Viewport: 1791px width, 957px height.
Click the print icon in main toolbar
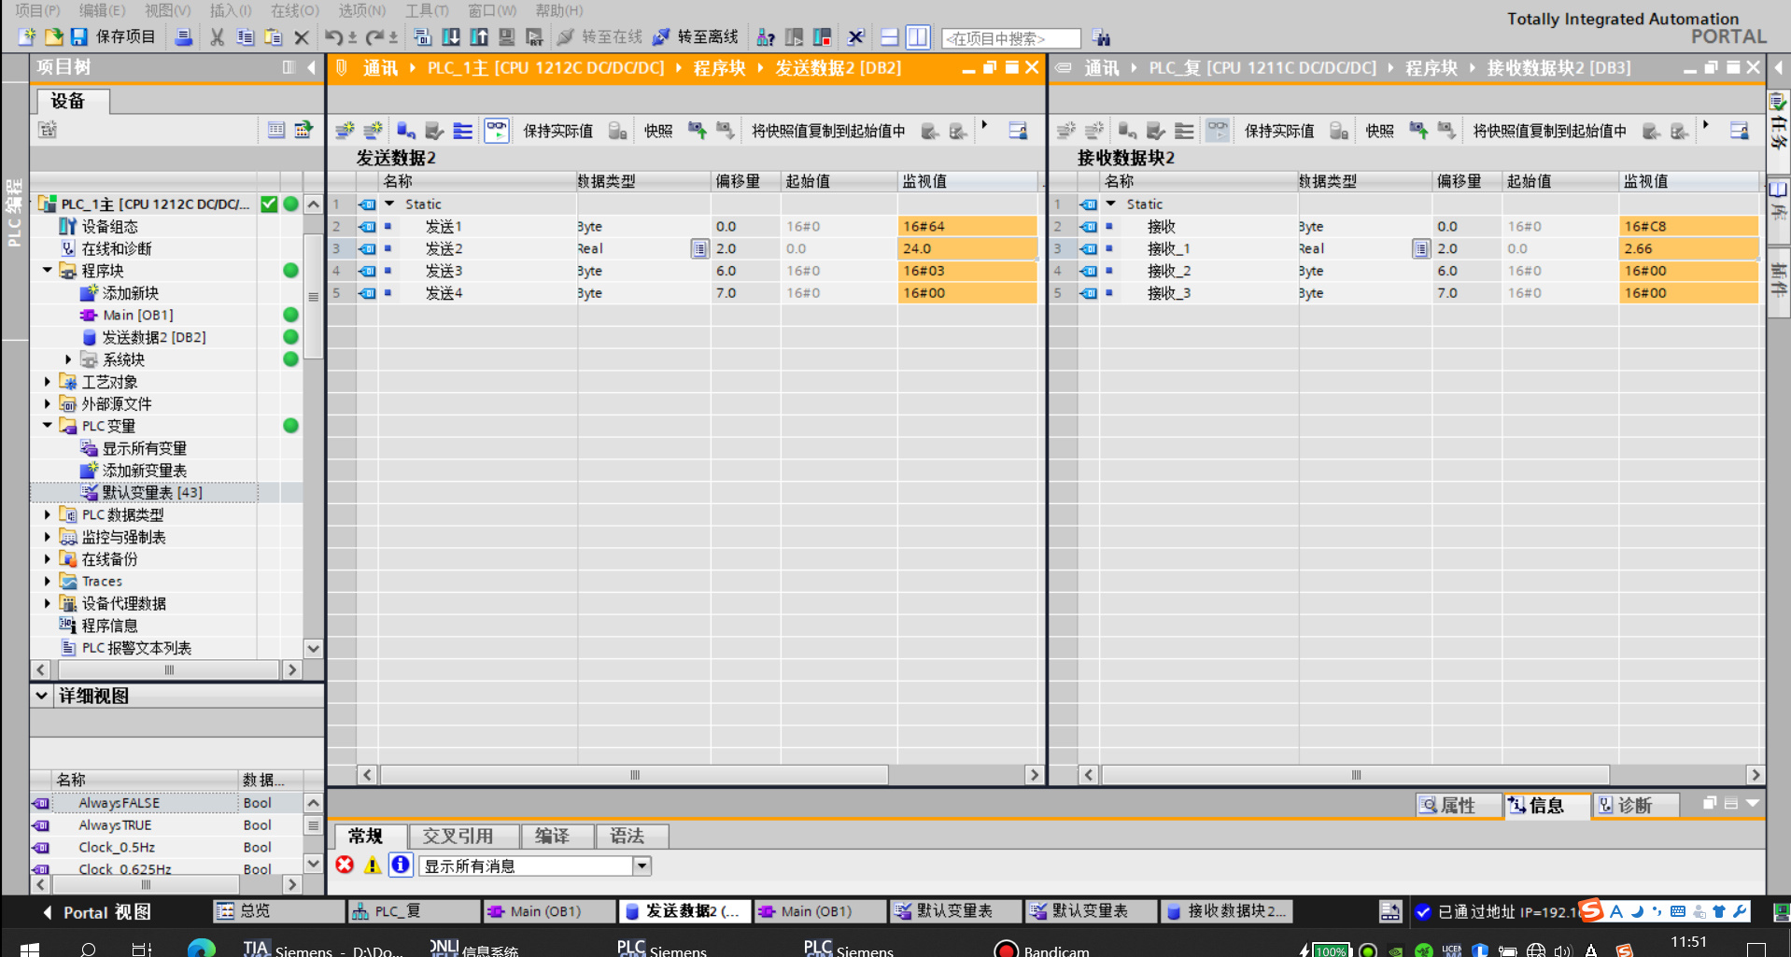[x=184, y=36]
